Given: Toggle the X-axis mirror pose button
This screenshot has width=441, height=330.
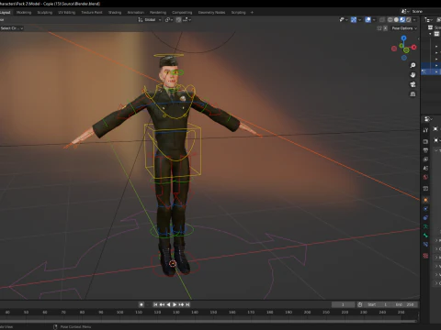Looking at the screenshot, I should coord(385,28).
